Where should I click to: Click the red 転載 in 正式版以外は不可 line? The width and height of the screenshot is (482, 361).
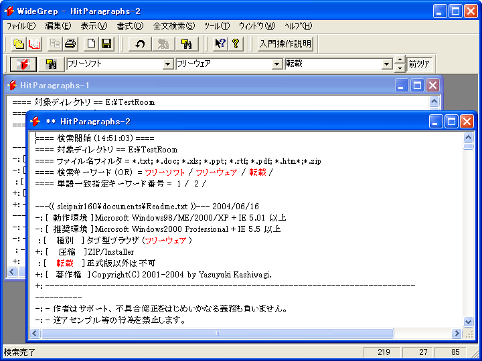(x=65, y=263)
